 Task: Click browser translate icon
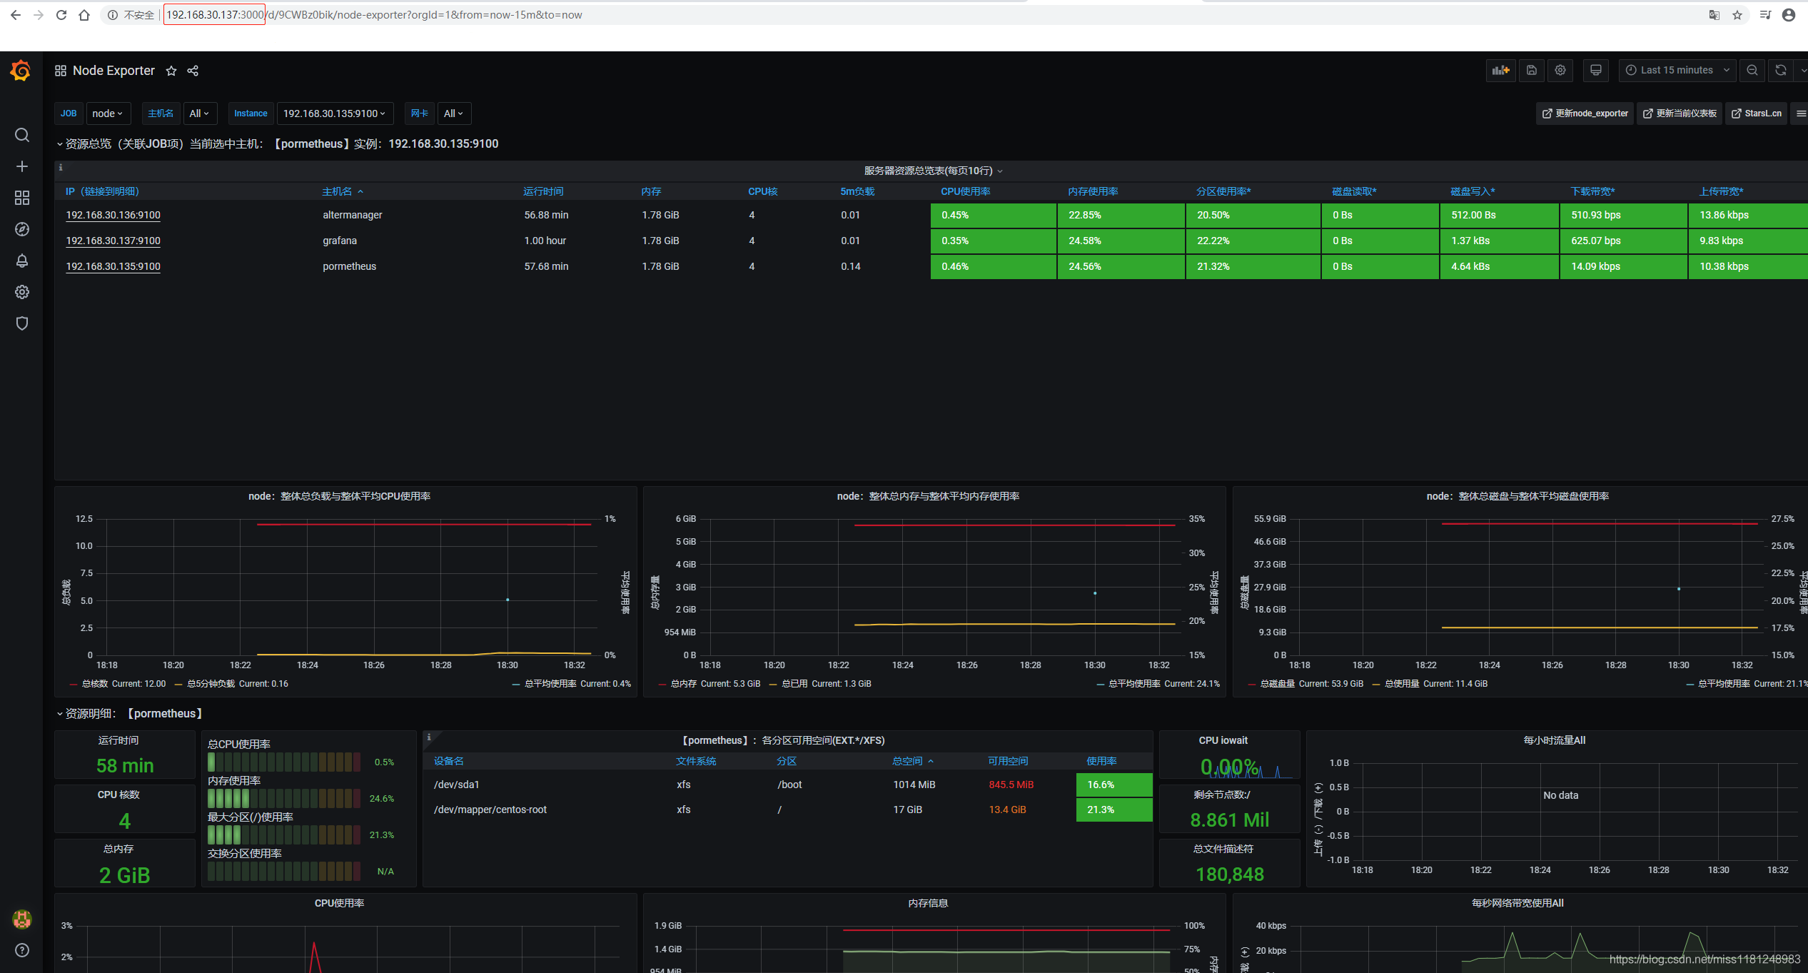[x=1714, y=15]
